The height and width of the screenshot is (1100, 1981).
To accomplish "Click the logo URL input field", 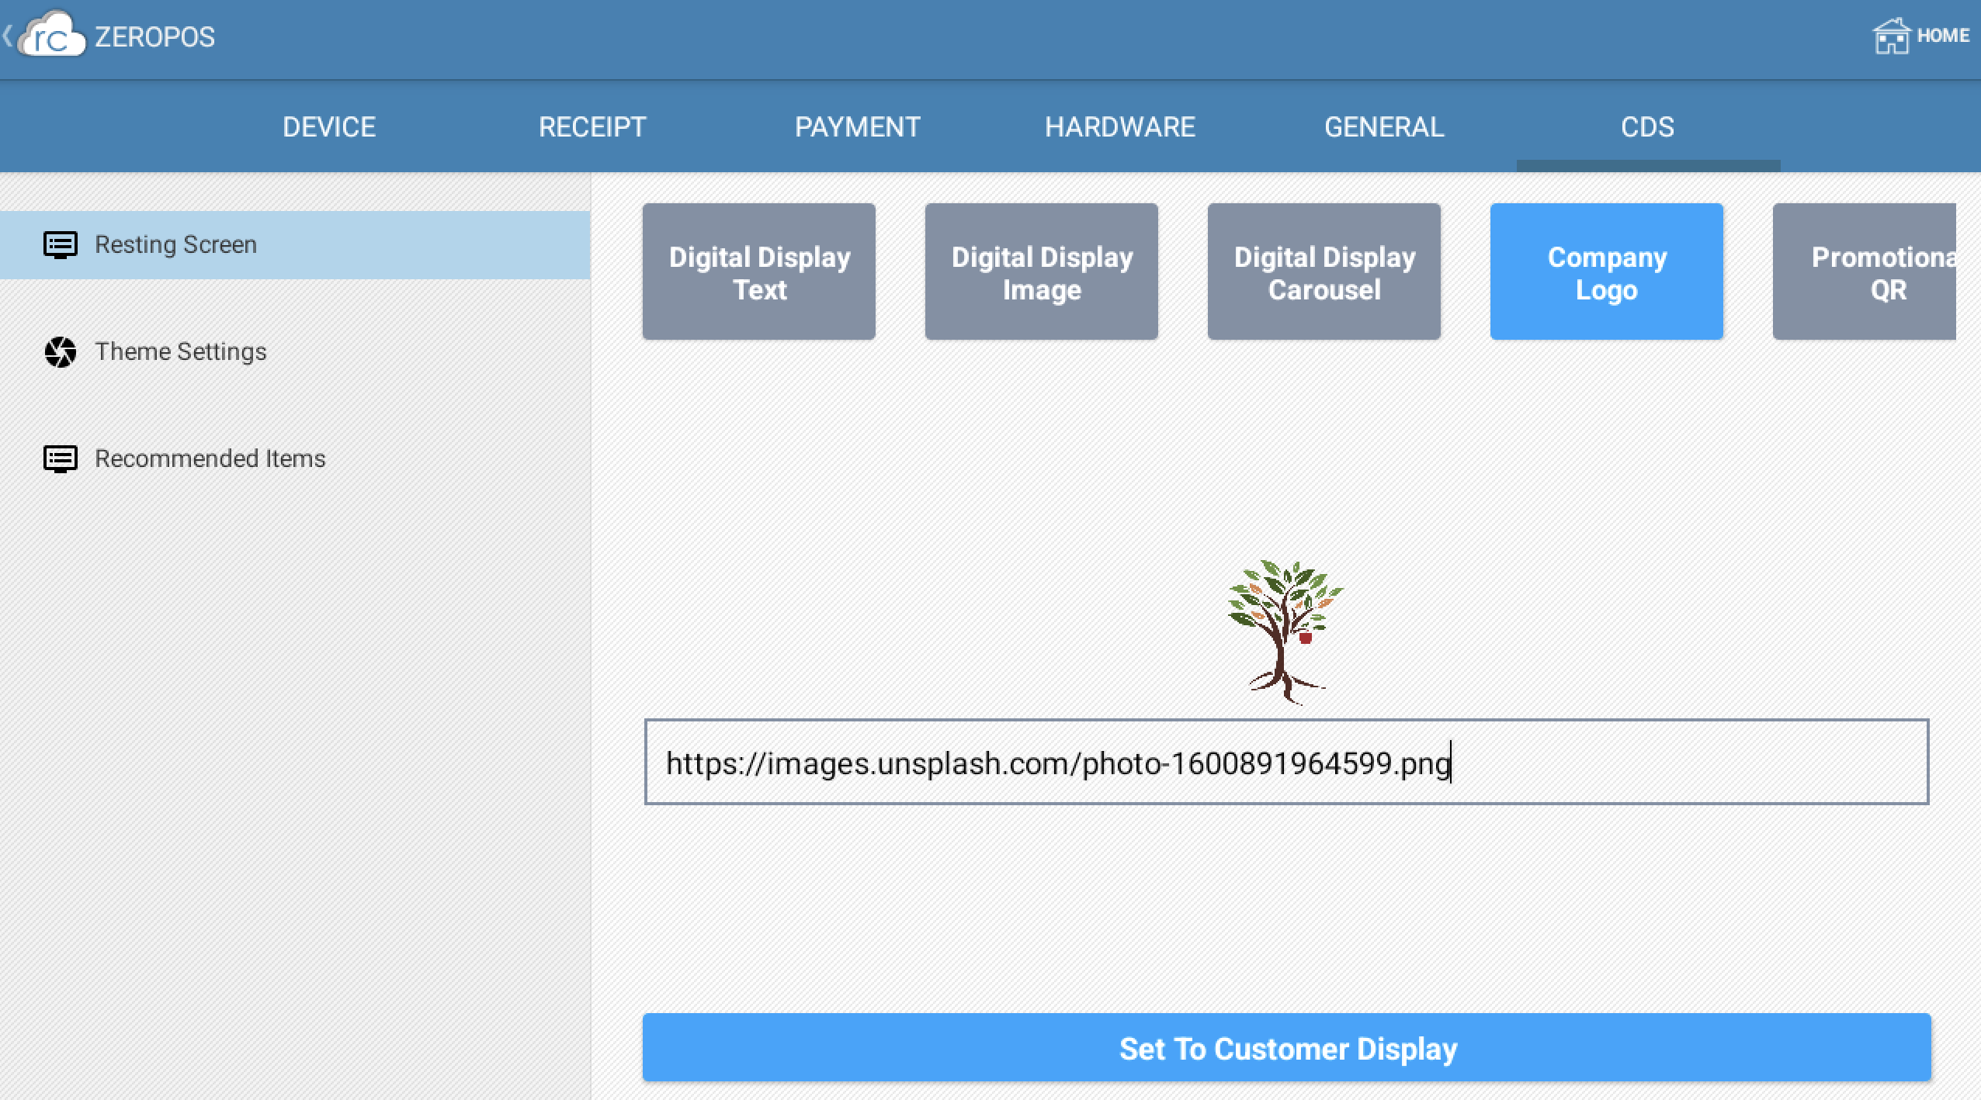I will click(x=1291, y=764).
